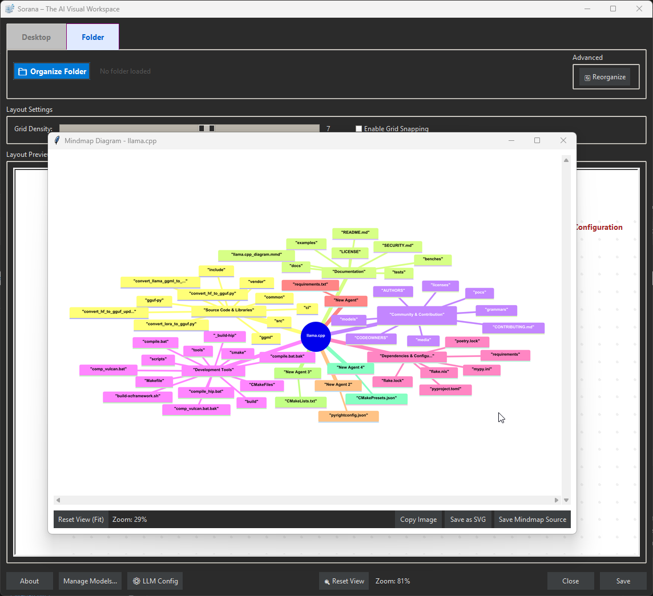Click the Save button at bottom right
This screenshot has width=653, height=596.
tap(623, 581)
